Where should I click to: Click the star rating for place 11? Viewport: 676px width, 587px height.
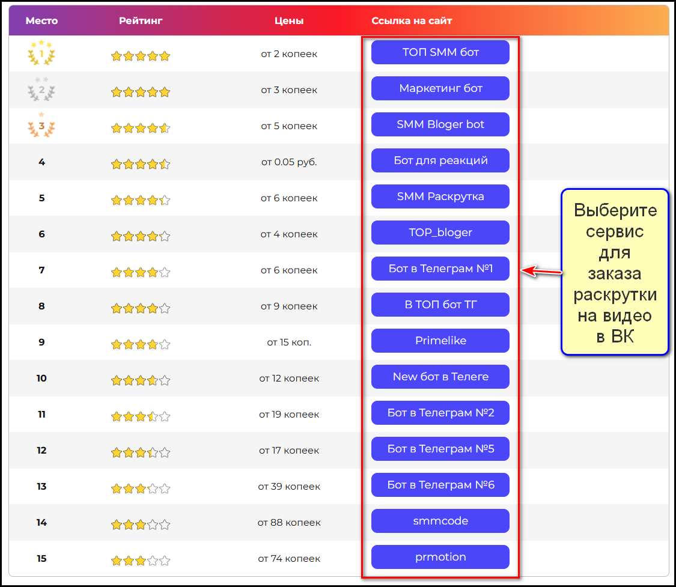pos(141,416)
